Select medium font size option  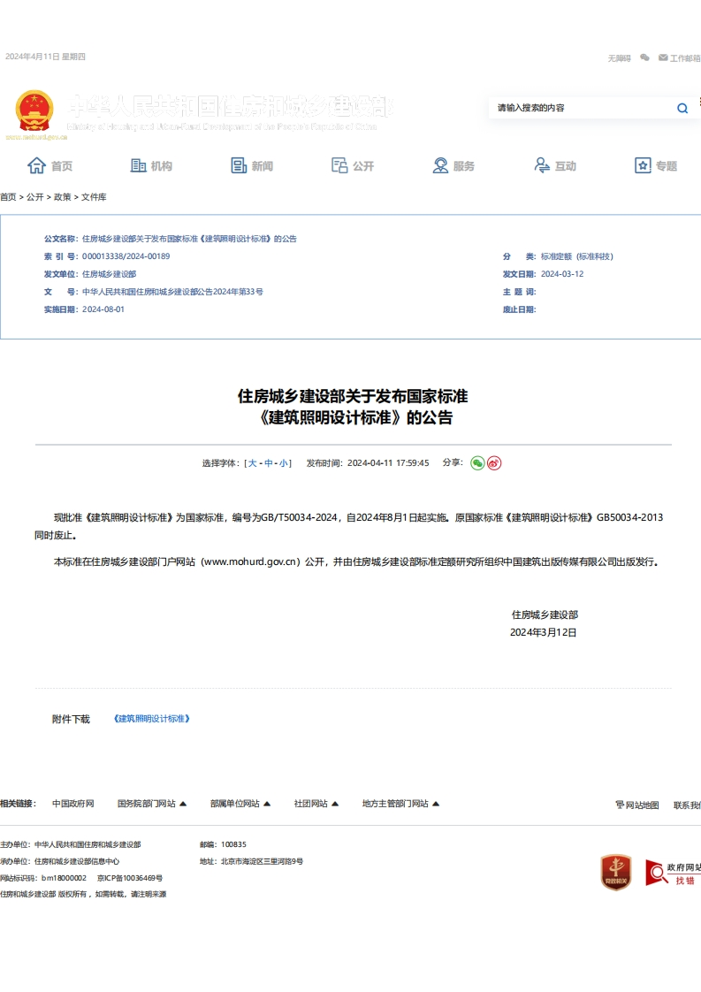coord(269,463)
